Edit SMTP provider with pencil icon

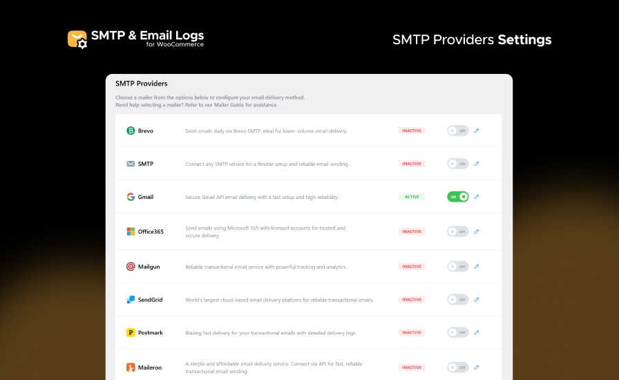tap(477, 164)
